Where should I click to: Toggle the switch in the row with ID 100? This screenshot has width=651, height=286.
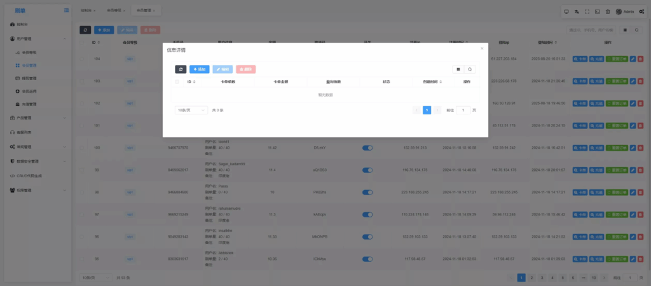367,147
